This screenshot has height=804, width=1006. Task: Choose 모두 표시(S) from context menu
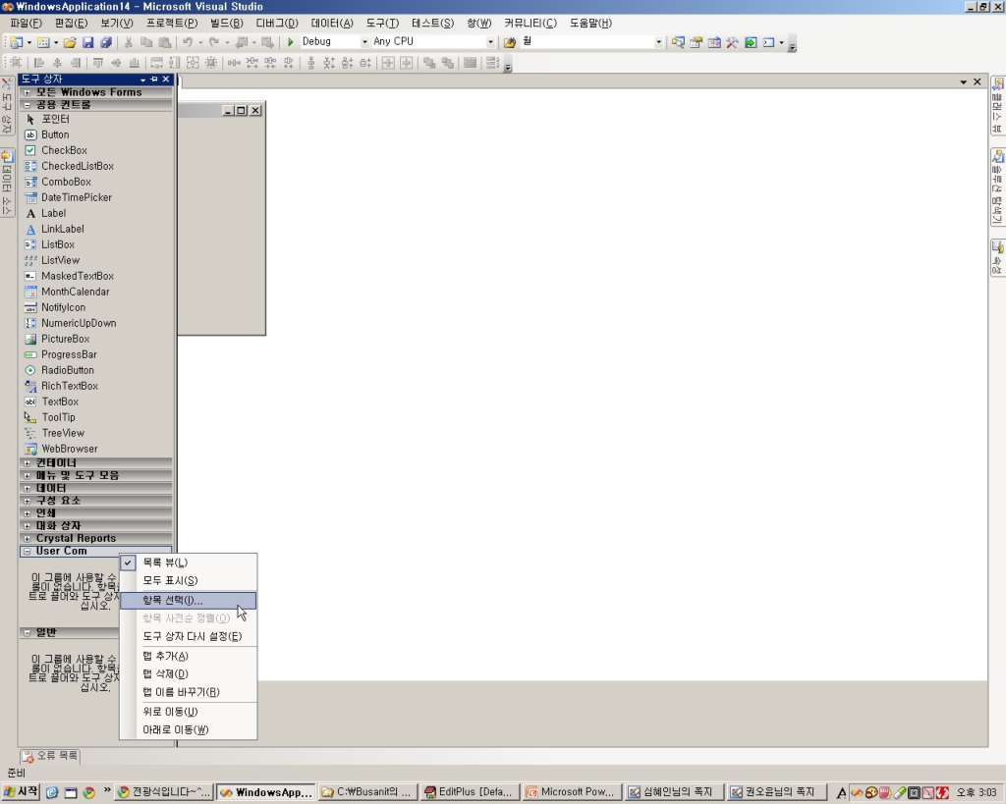(189, 580)
